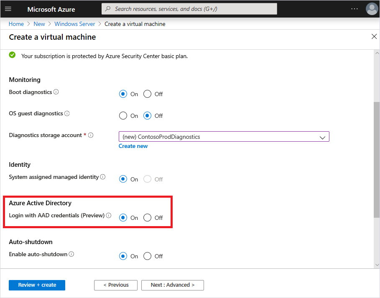380x298 pixels.
Task: Click the user account avatar icon
Action: (x=371, y=9)
